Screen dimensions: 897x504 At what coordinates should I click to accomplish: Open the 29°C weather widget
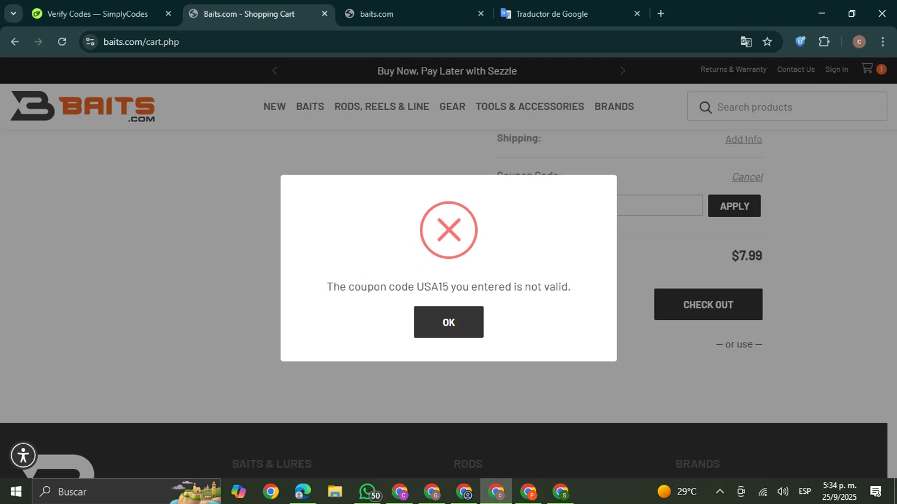[677, 491]
